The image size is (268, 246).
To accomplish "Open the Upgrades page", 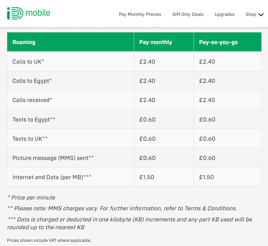I will click(224, 14).
